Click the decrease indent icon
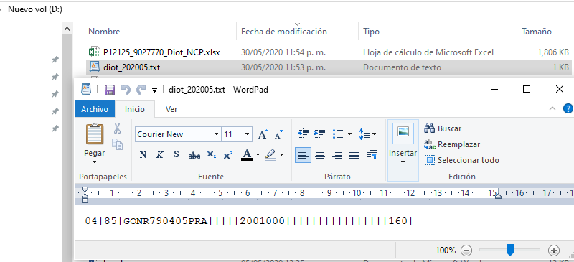Viewport: 574px width, 262px height. click(x=304, y=134)
